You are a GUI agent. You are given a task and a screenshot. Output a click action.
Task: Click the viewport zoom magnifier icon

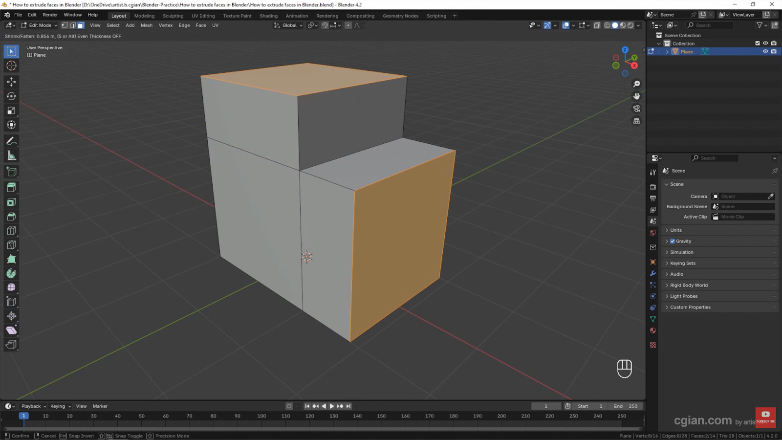click(x=636, y=84)
